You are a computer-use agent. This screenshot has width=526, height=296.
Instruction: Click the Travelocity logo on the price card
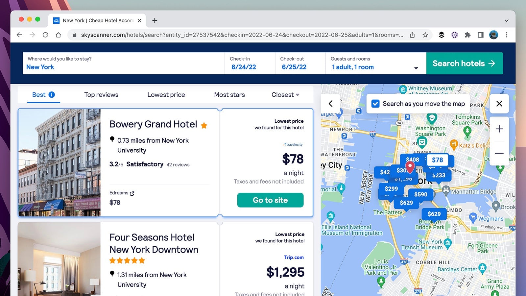point(293,144)
